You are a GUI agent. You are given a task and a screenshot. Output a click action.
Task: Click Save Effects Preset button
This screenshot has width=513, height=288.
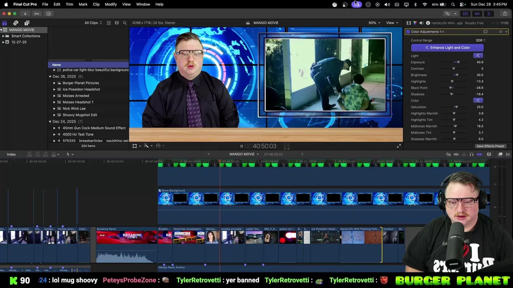click(x=490, y=146)
